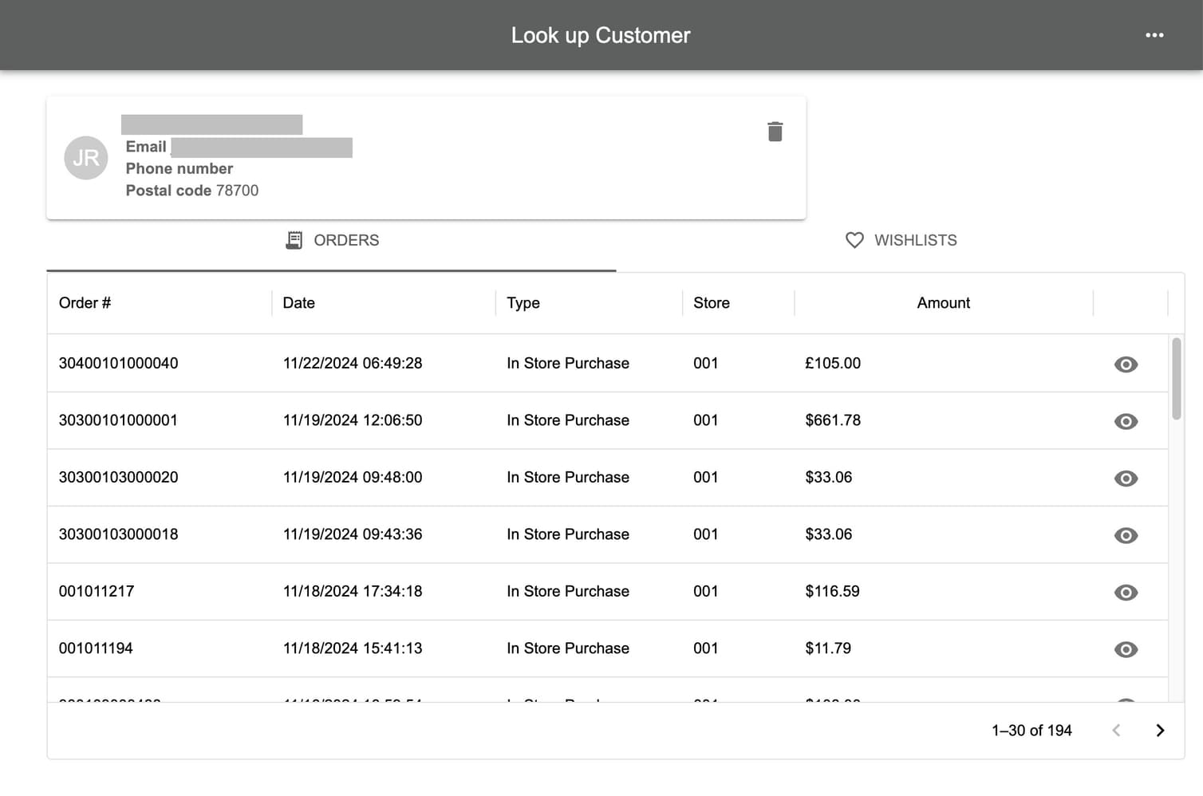
Task: View order 30400101000040 details eye icon
Action: pyautogui.click(x=1126, y=365)
